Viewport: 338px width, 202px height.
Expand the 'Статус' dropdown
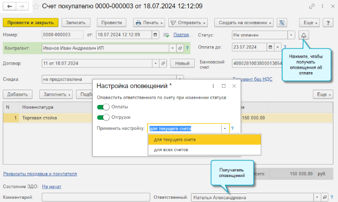coord(291,35)
